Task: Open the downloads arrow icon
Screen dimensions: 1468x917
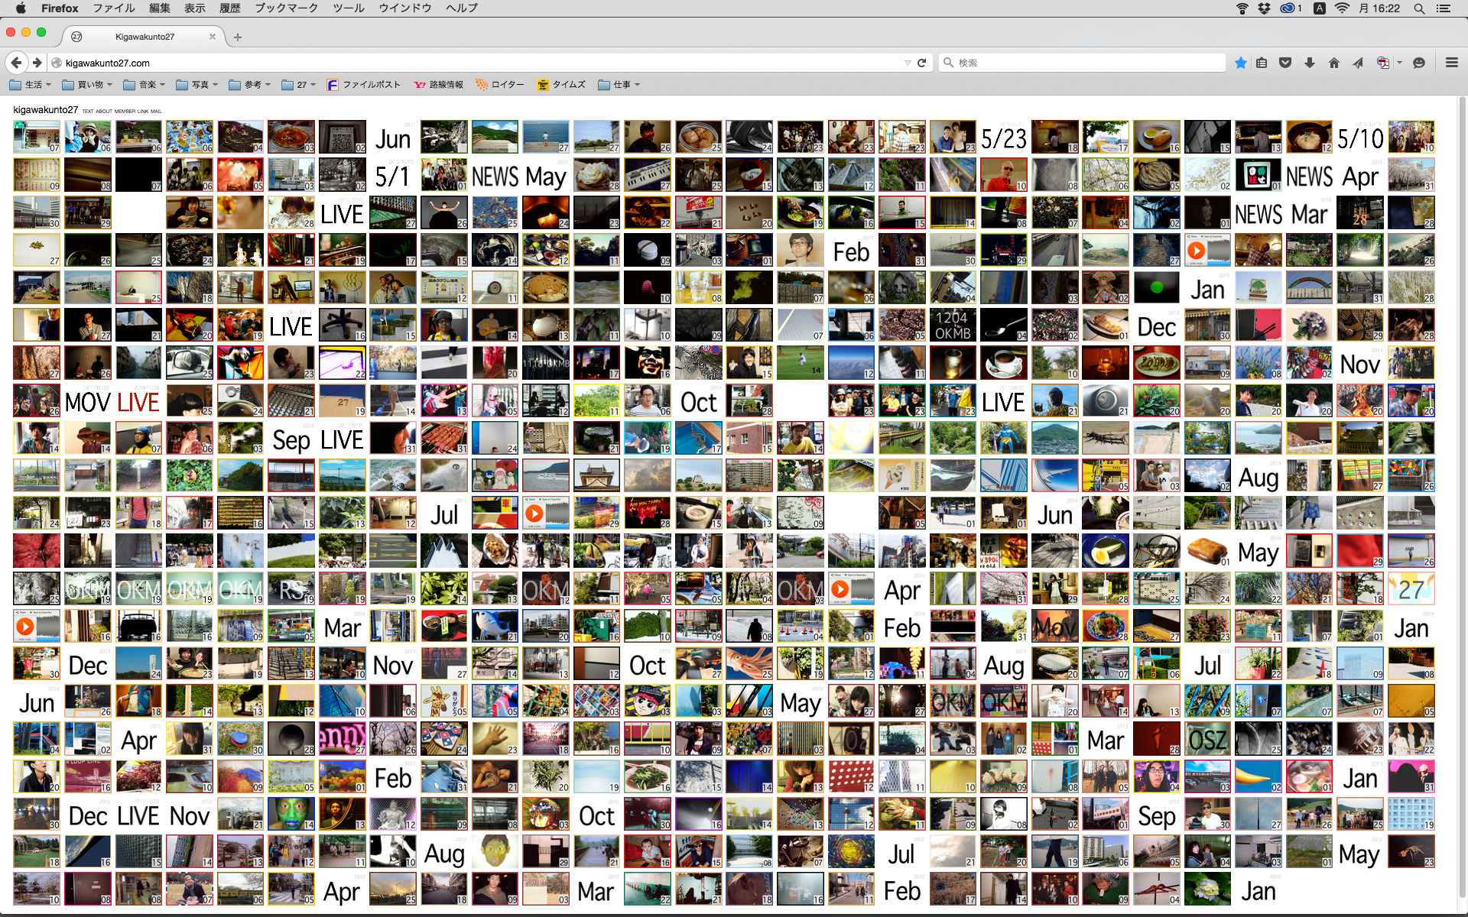Action: [1309, 63]
